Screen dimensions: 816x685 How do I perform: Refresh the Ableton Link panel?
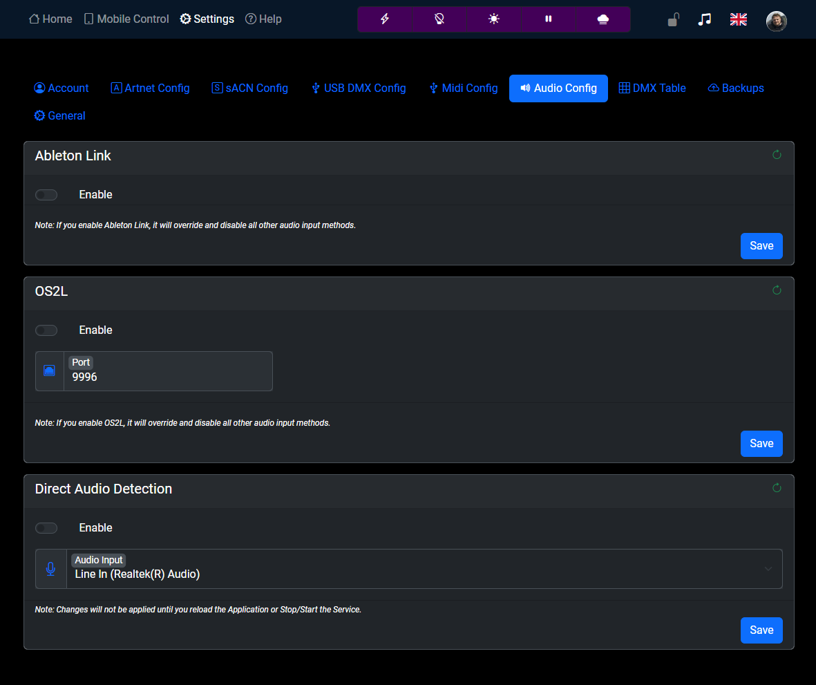(777, 155)
